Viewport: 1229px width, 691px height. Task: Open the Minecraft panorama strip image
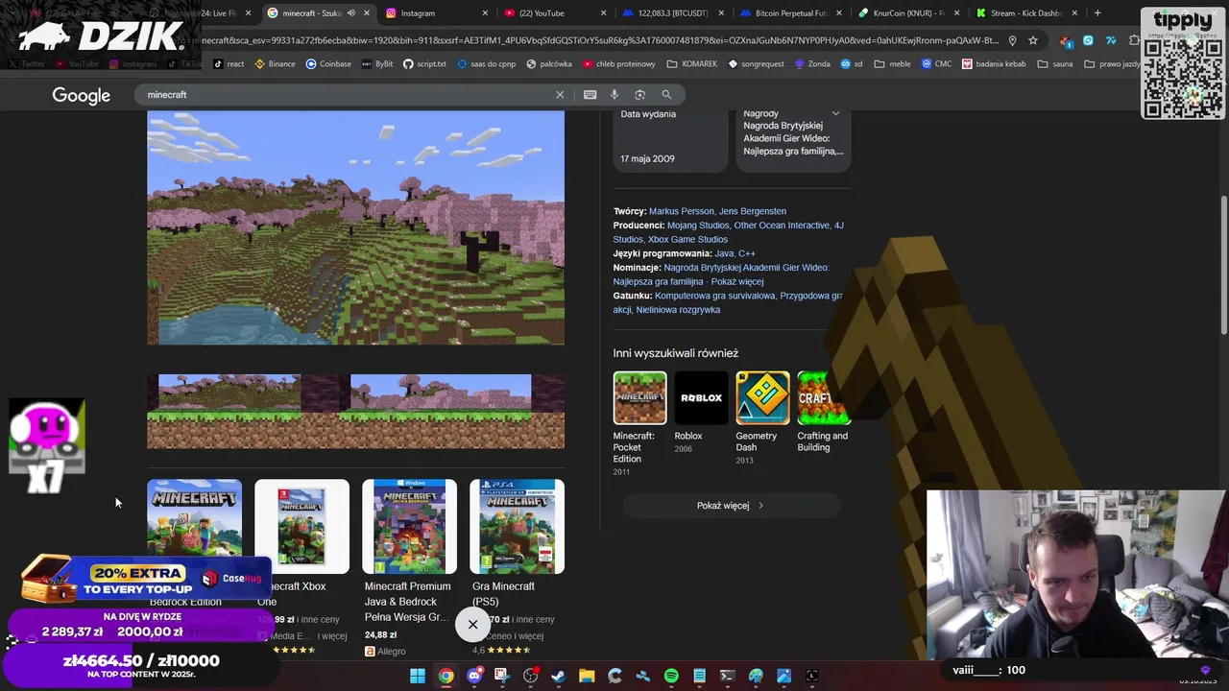(355, 411)
